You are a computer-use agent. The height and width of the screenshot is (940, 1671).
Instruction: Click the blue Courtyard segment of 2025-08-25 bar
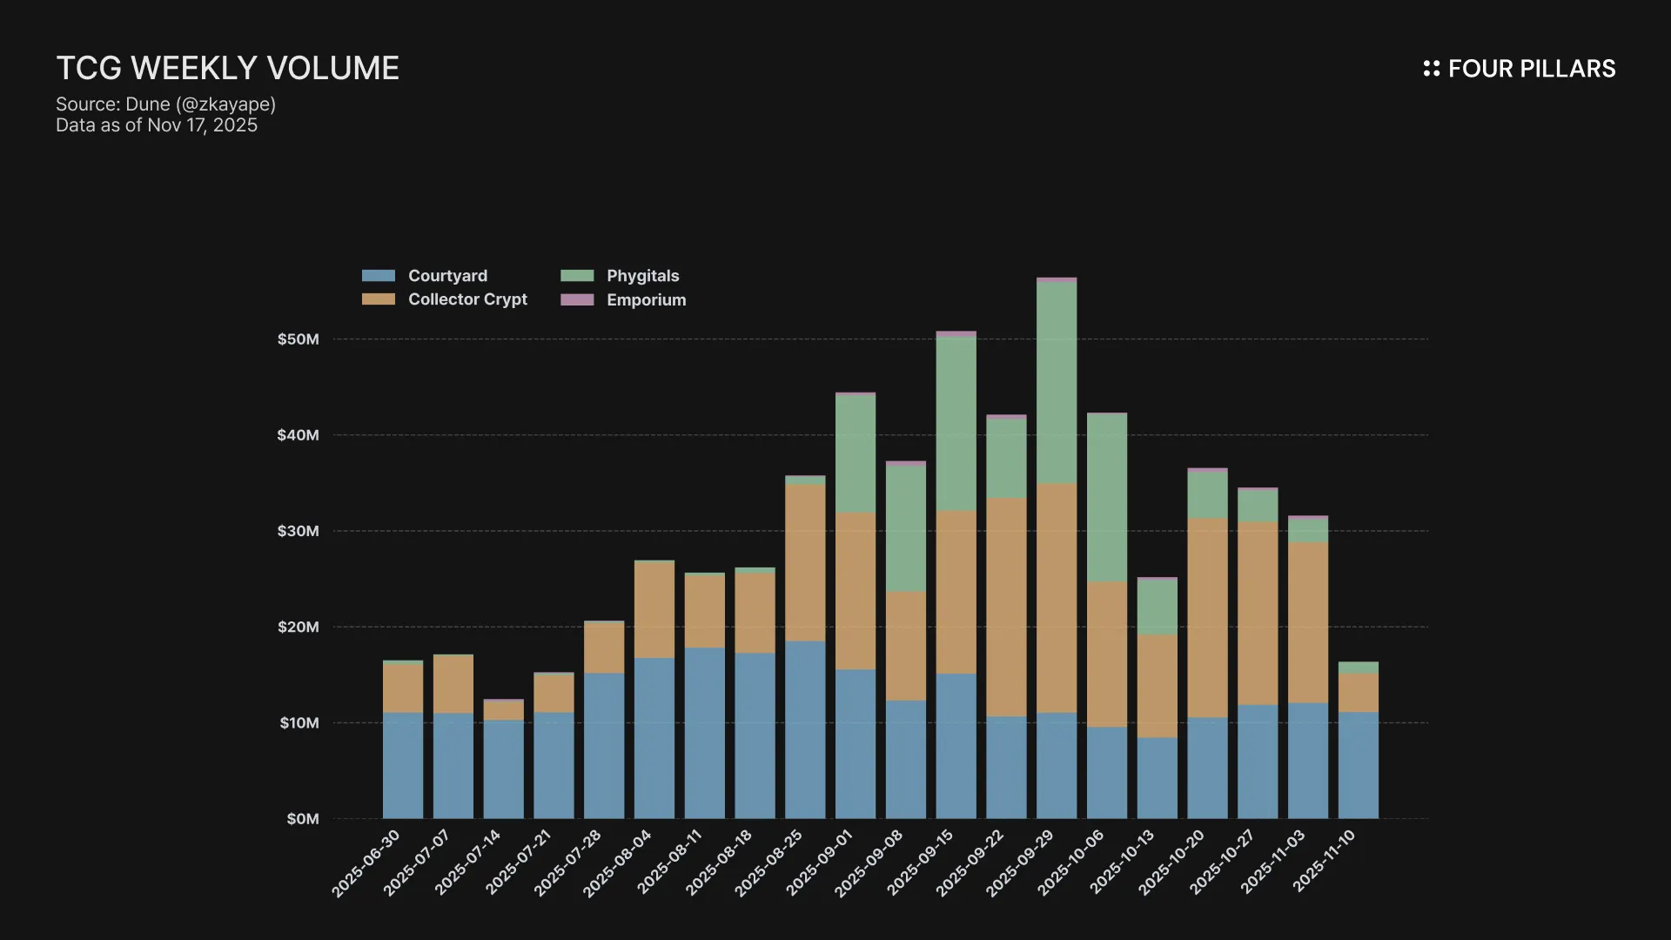[805, 729]
